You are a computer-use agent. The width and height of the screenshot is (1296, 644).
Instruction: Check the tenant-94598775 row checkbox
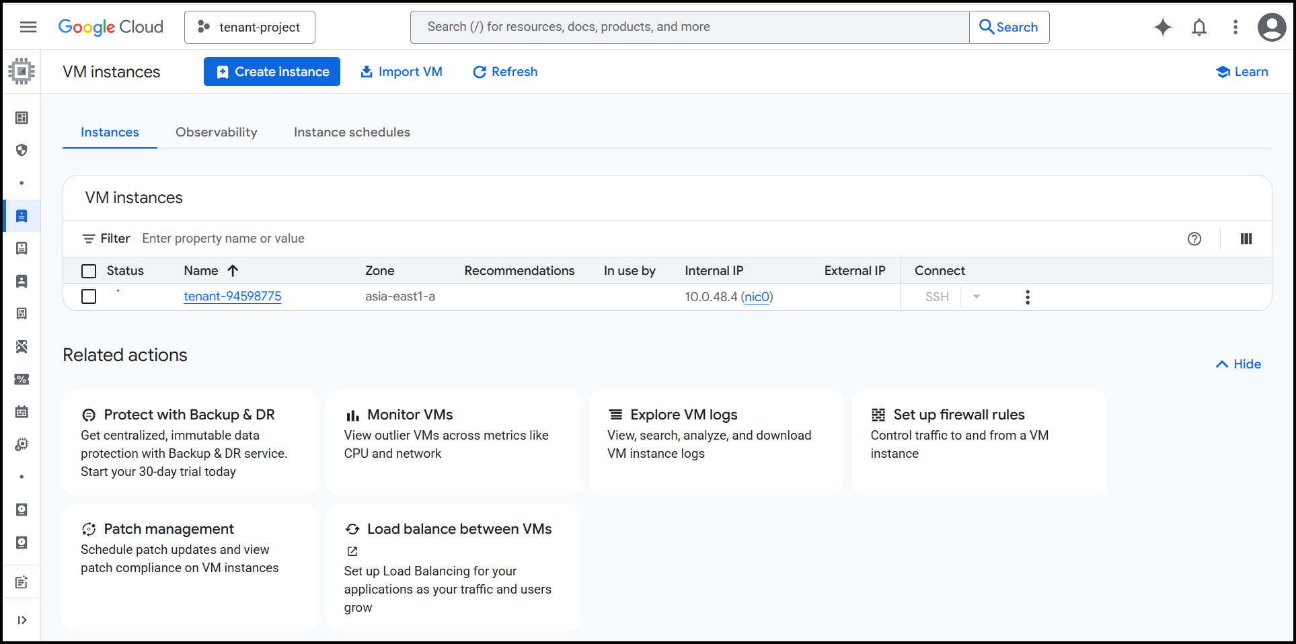pos(89,296)
